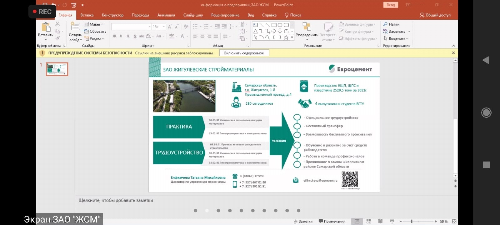Toggle bold formatting (Ж)
Viewport: 500px width, 225px height.
click(x=114, y=36)
